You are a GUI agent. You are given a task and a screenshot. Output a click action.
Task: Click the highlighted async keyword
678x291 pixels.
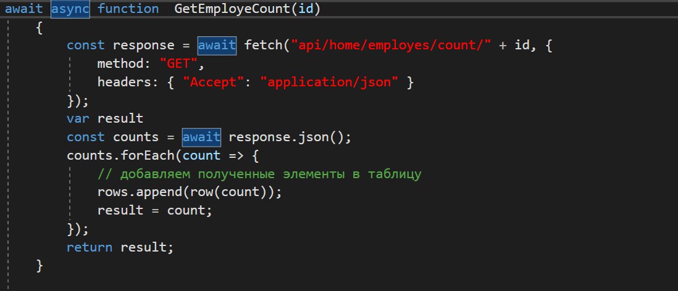(70, 9)
